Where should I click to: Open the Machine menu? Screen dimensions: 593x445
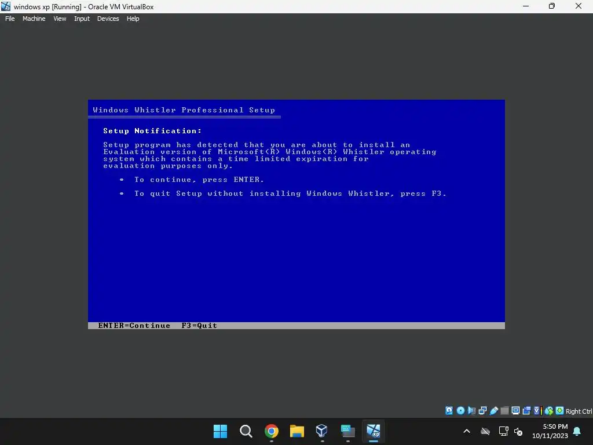34,19
